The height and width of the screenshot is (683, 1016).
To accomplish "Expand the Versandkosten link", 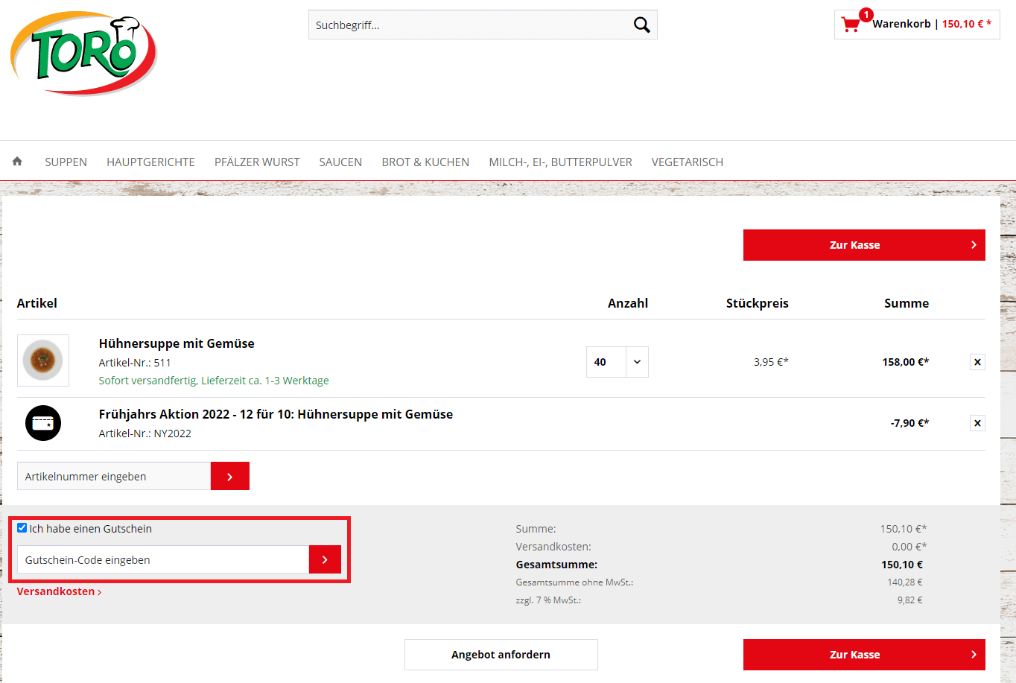I will point(60,591).
